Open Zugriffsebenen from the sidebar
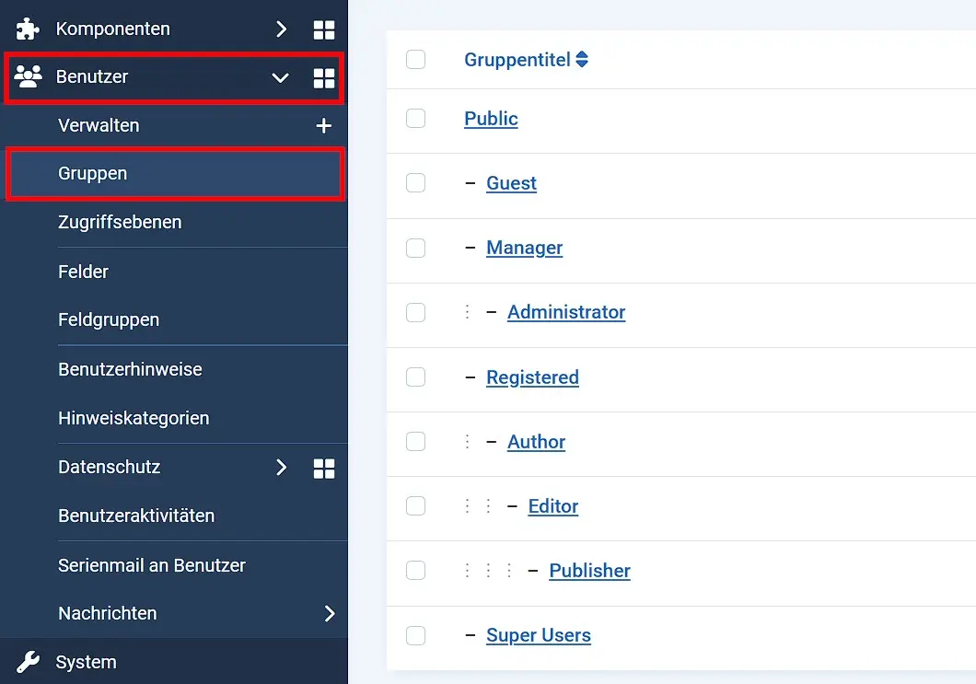Viewport: 976px width, 684px height. coord(121,222)
